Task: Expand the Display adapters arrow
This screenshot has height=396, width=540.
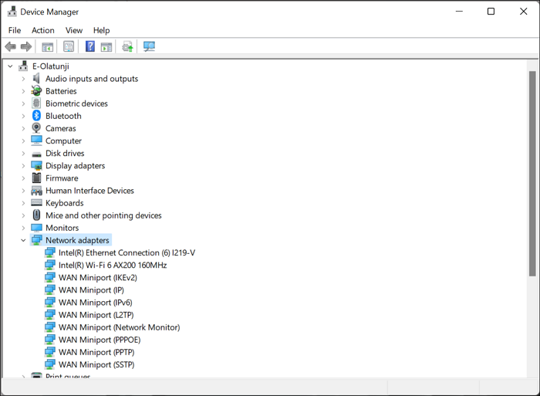Action: (23, 166)
